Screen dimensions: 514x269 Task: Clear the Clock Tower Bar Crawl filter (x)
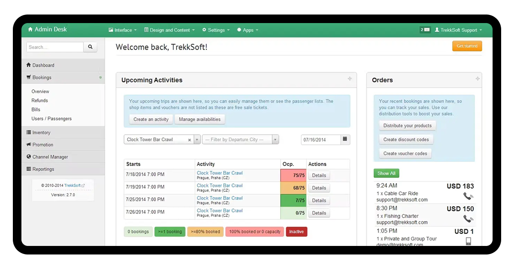click(190, 140)
